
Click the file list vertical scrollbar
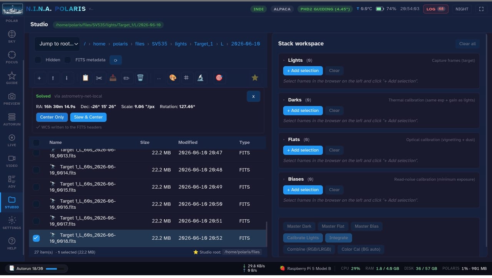coord(266,234)
